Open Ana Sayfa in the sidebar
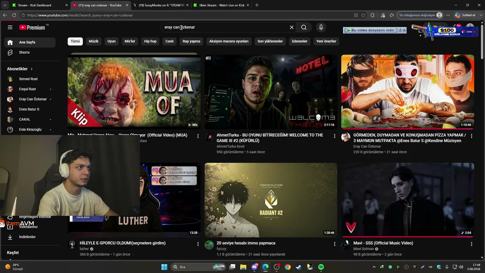 [x=30, y=42]
